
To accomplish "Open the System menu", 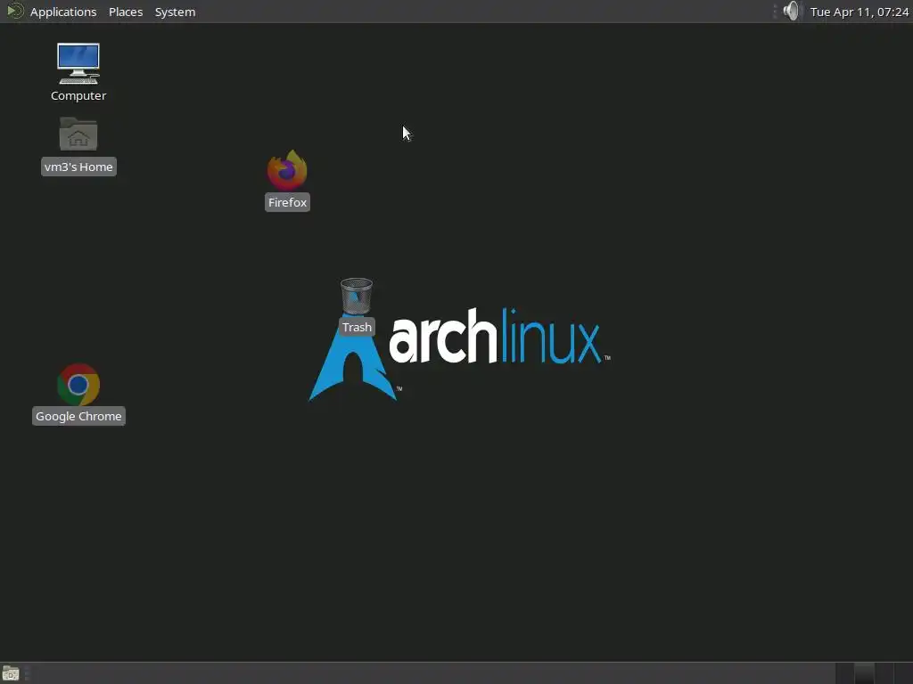I will [175, 12].
